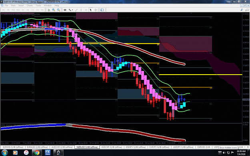The width and height of the screenshot is (250, 156).
Task: Switch to USDCHF-5,H8 chart tab
Action: (x=112, y=147)
